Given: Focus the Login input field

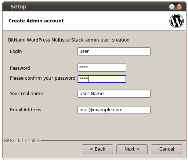Looking at the screenshot, I should tap(114, 51).
